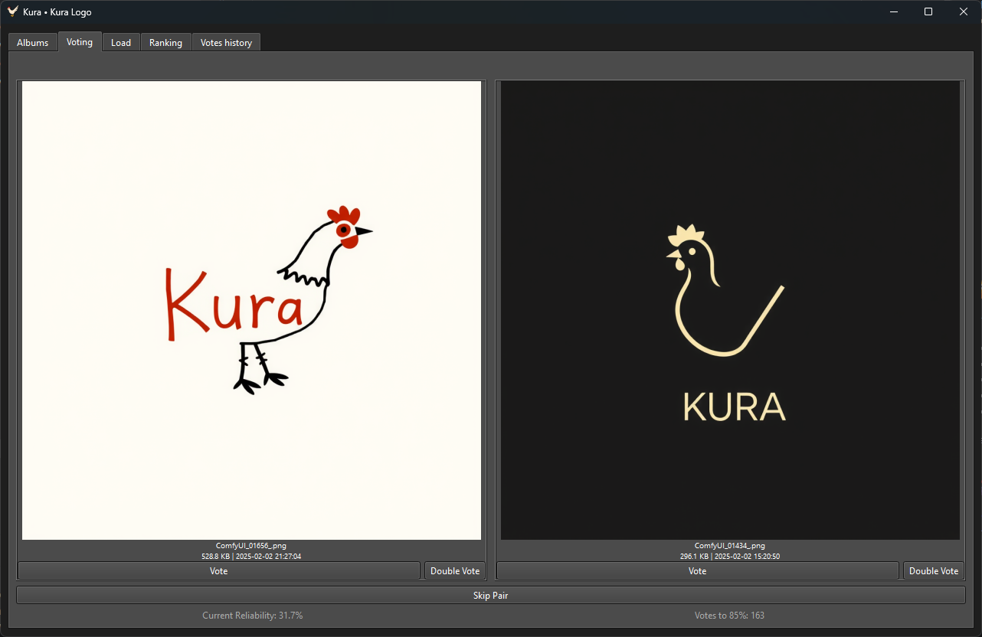Screen dimensions: 982x637
Task: Vote for ComfyUI_01656_.png on the left
Action: (x=219, y=571)
